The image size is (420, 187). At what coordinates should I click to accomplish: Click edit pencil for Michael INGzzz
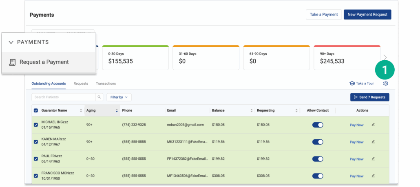[373, 125]
